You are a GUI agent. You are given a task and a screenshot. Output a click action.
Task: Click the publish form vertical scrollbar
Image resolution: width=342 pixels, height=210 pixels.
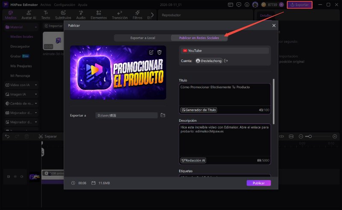(274, 102)
